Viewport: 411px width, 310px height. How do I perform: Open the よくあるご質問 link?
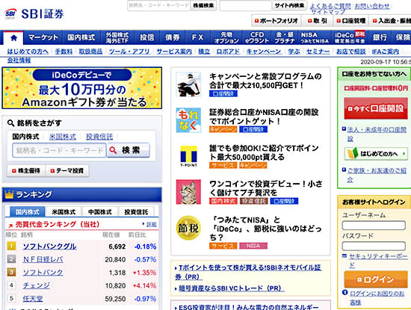330,6
